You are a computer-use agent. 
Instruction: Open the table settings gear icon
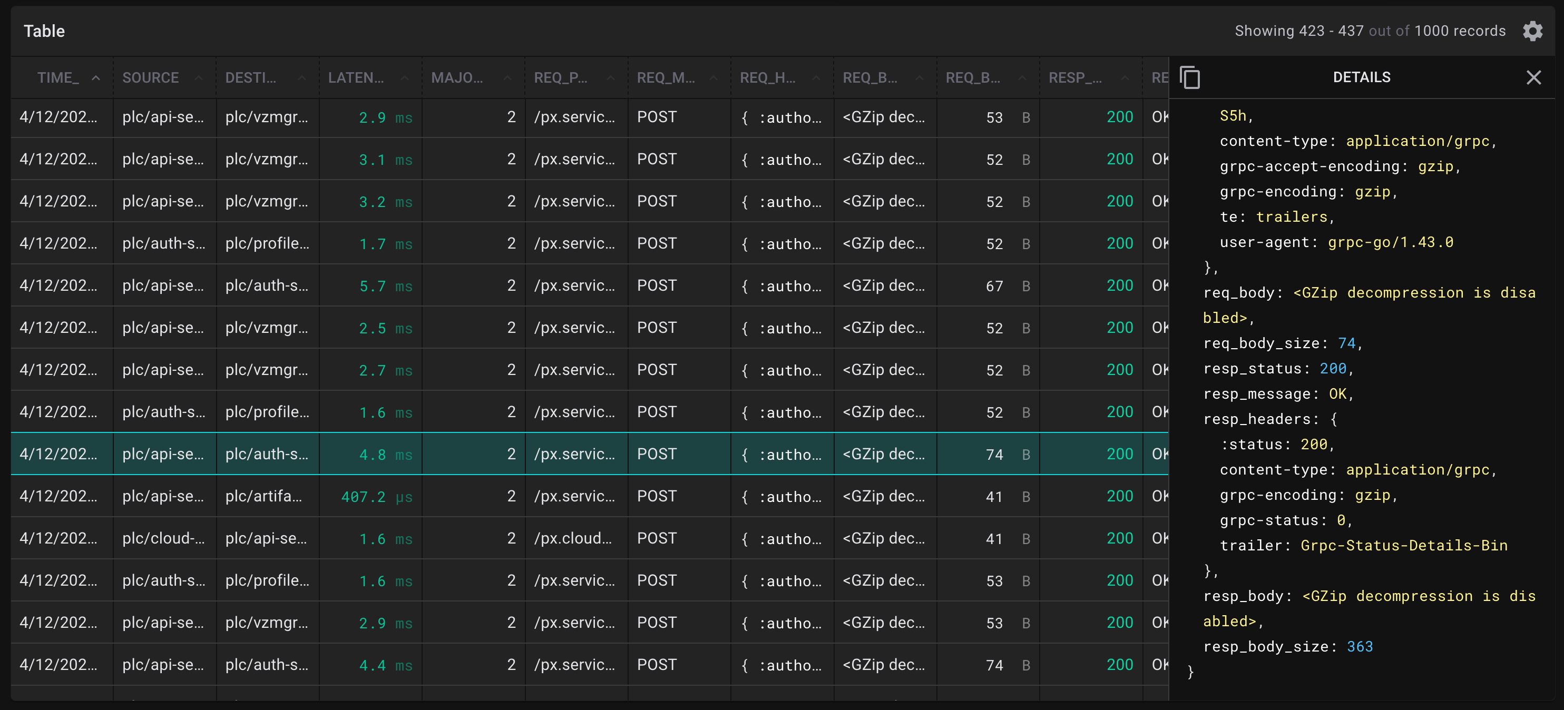click(x=1532, y=31)
